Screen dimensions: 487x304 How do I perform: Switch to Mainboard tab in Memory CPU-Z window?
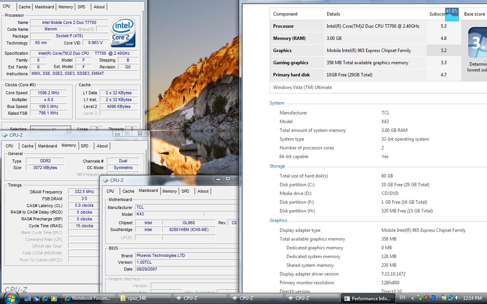pos(48,146)
